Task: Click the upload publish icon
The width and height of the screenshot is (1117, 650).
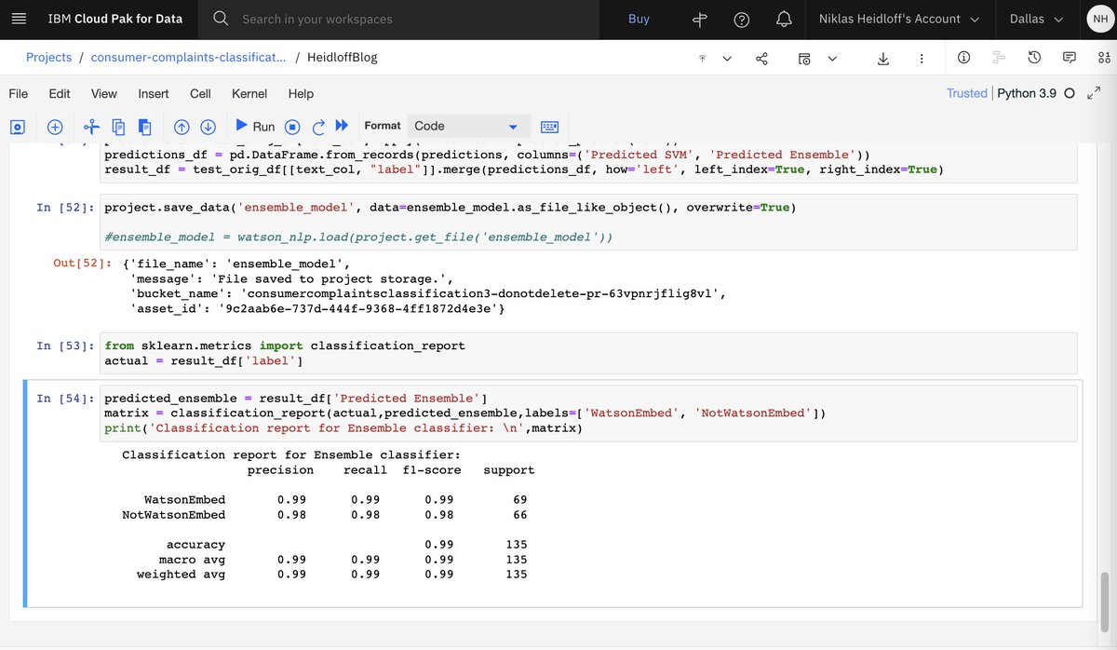Action: coord(703,59)
